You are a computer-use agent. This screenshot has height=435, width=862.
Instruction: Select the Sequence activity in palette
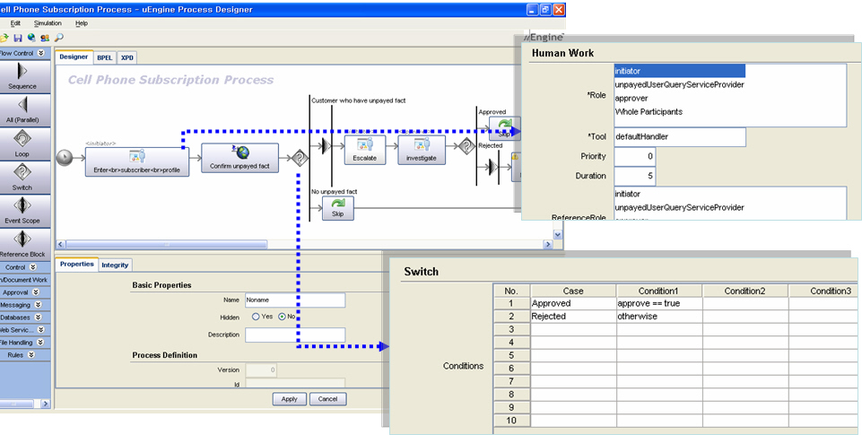click(x=23, y=76)
